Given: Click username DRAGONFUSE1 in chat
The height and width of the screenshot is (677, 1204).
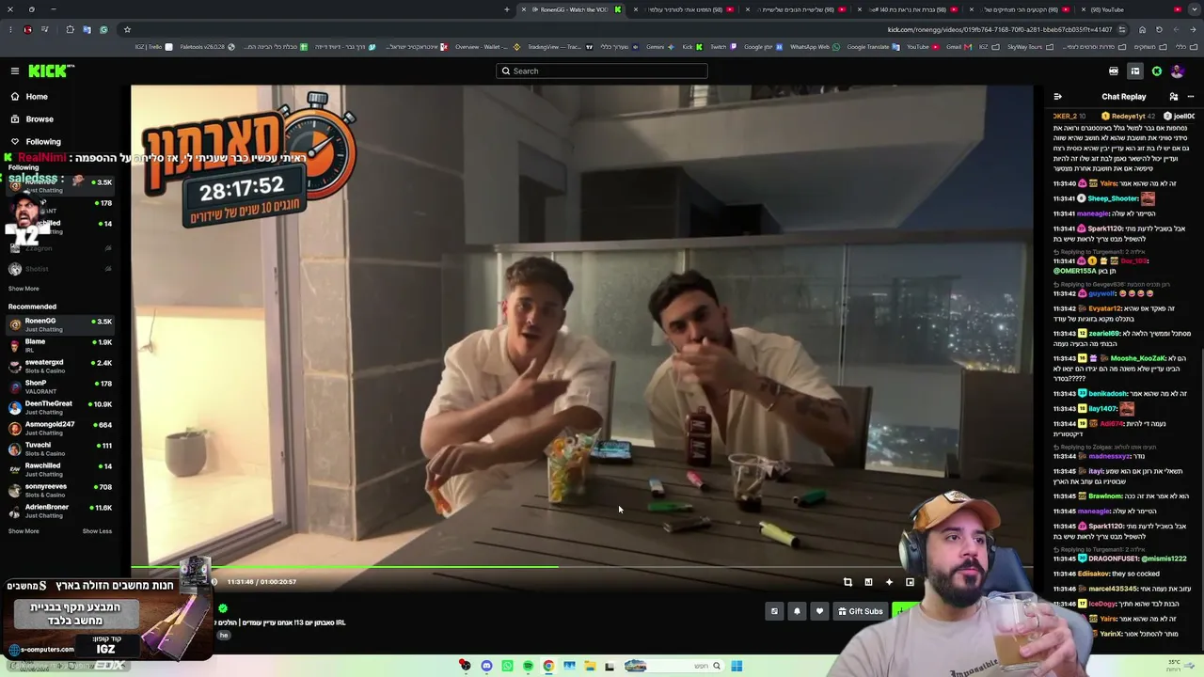Looking at the screenshot, I should [x=1113, y=559].
